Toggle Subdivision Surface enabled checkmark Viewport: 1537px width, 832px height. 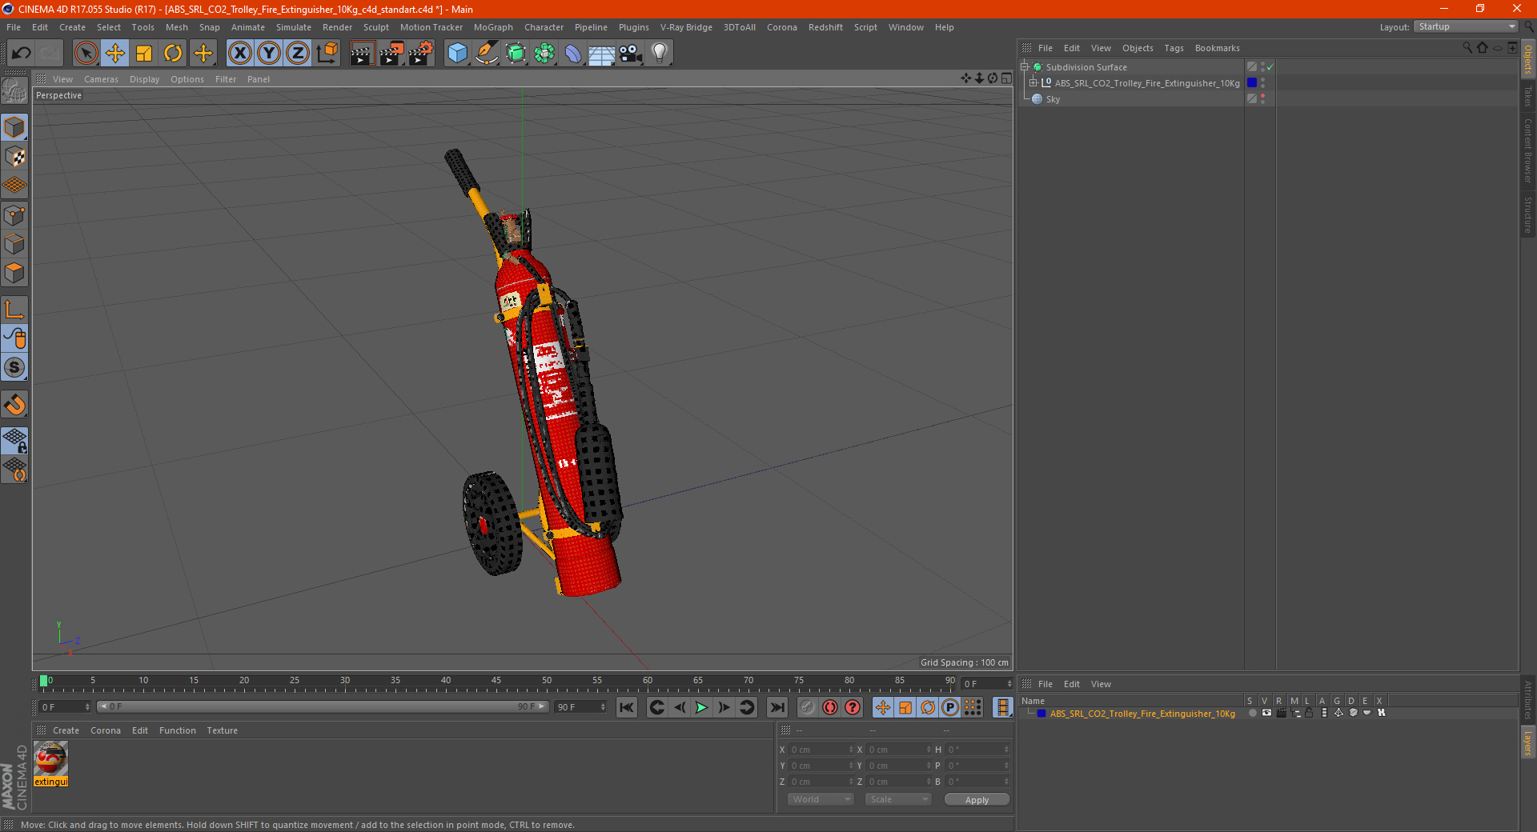click(1270, 67)
